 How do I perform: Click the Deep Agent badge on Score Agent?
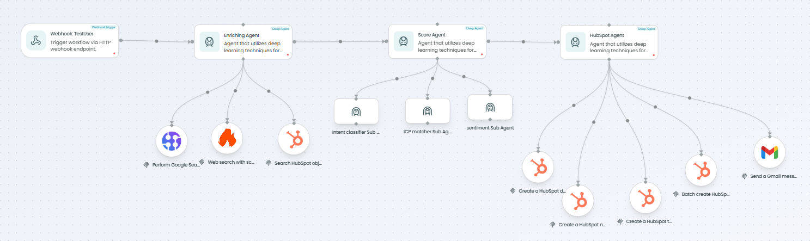point(474,28)
